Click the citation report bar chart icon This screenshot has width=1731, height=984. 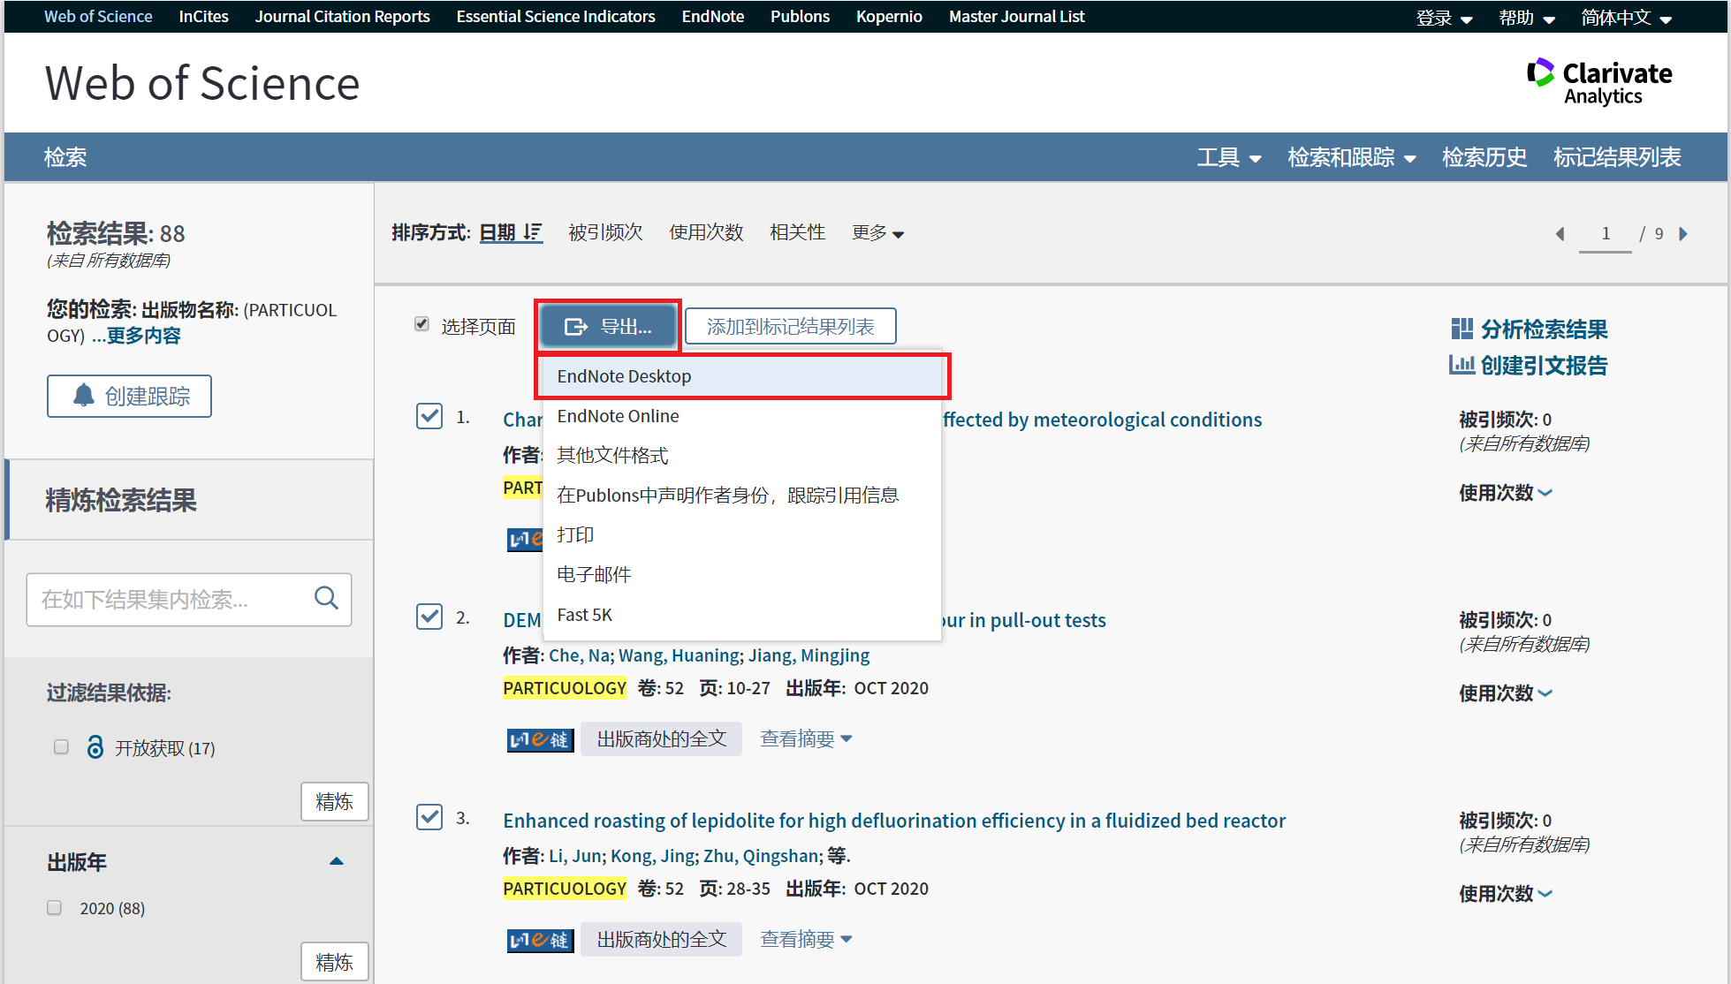(x=1461, y=365)
